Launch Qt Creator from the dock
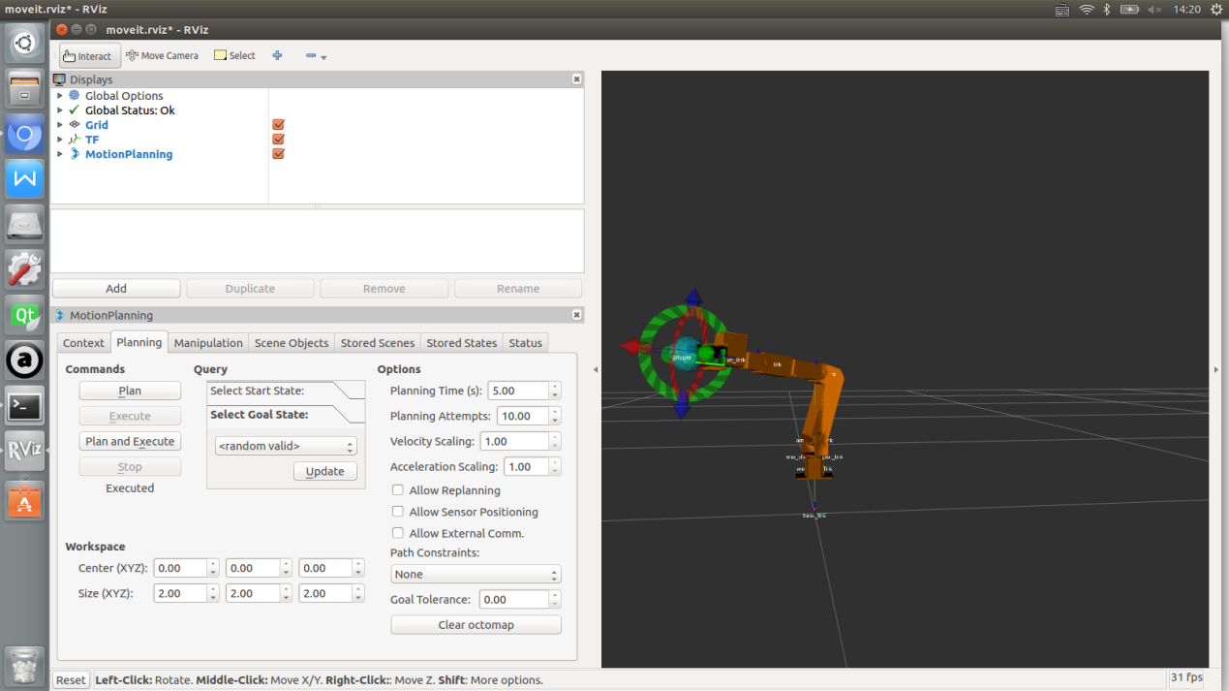Image resolution: width=1229 pixels, height=691 pixels. pos(24,315)
